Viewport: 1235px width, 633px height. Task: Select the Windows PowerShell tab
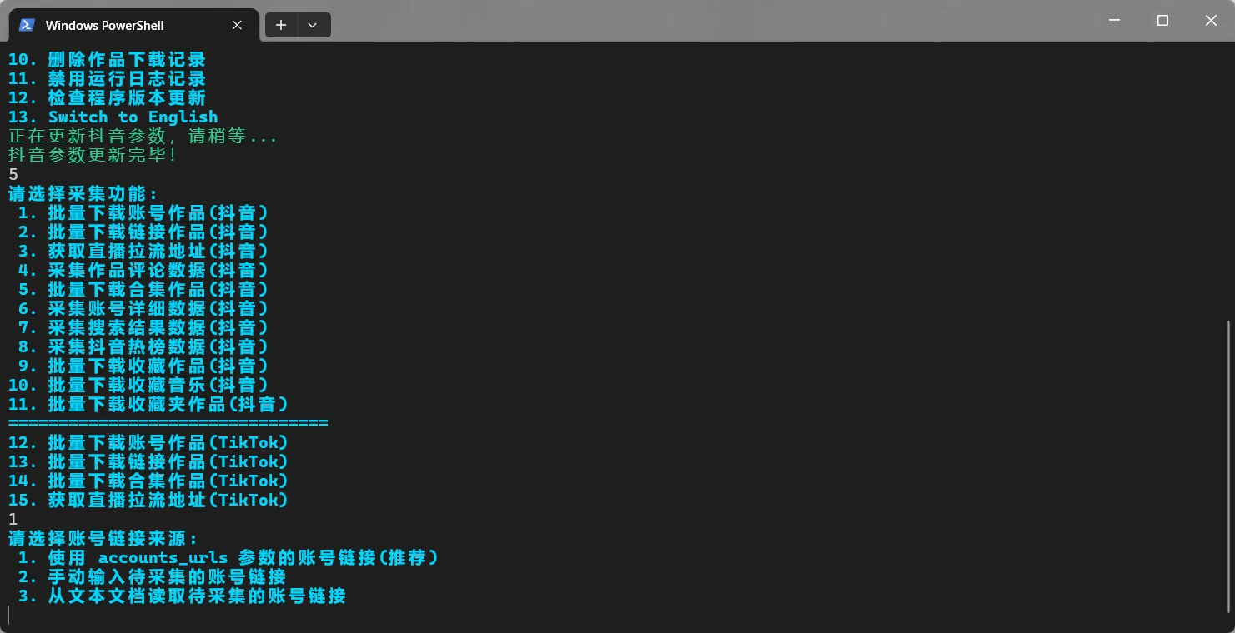pyautogui.click(x=133, y=25)
